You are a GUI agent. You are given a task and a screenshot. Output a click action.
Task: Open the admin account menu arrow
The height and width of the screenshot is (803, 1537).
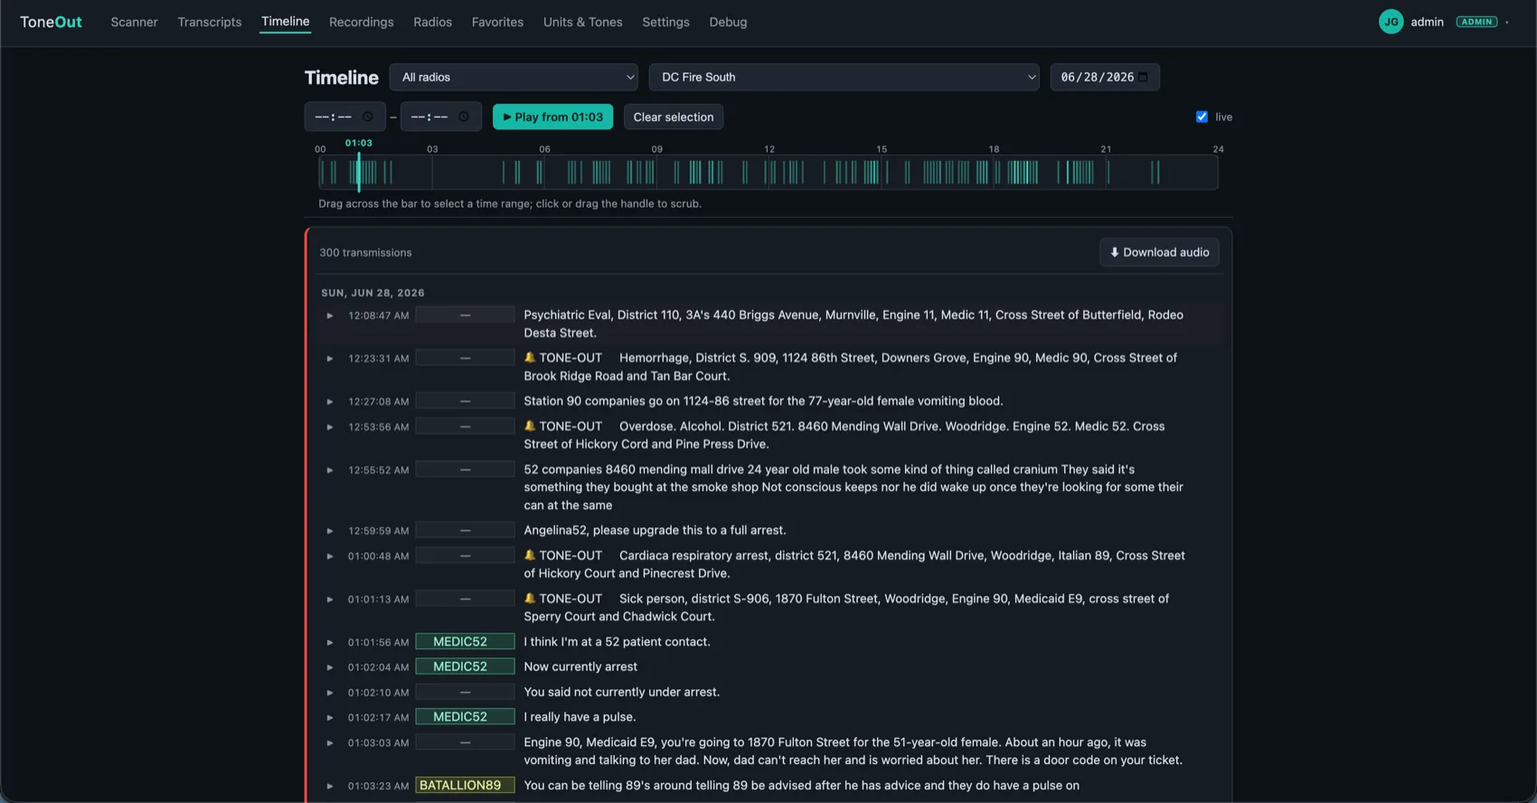[1507, 23]
